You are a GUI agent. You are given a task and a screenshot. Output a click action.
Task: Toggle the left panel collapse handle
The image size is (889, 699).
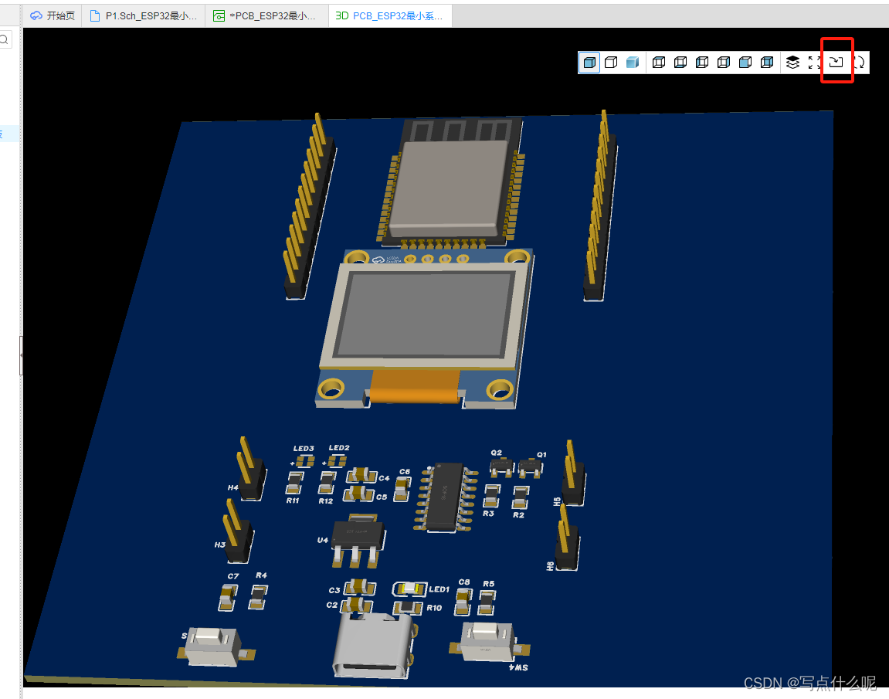click(x=21, y=355)
